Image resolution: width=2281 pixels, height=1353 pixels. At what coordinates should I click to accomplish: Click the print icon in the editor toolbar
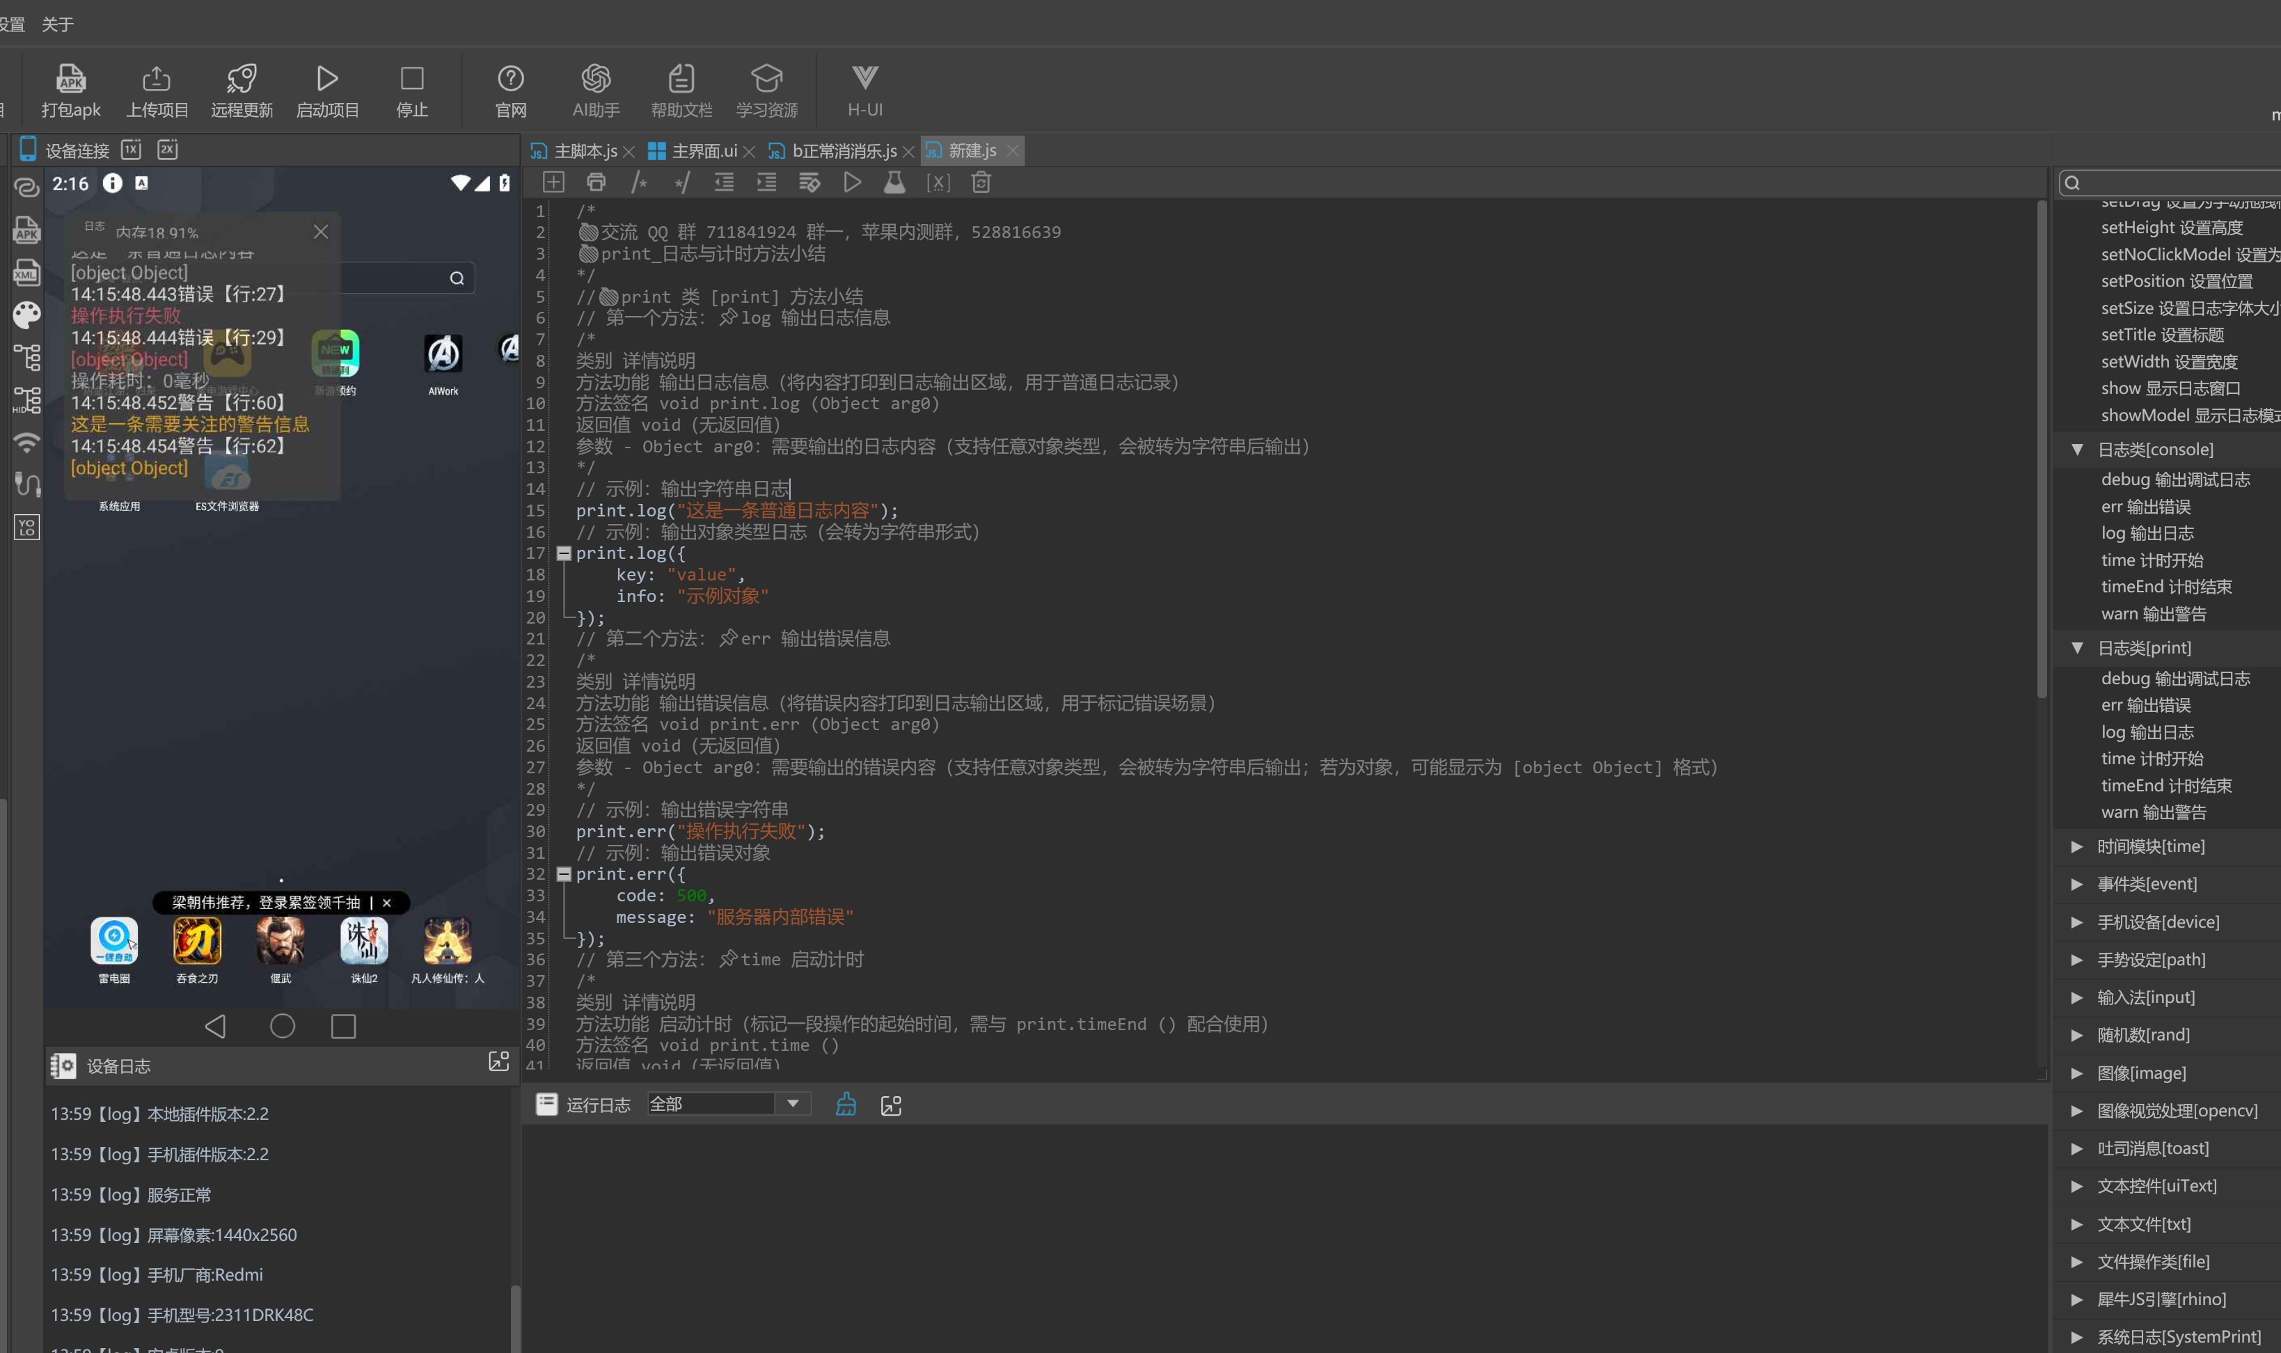click(x=597, y=182)
